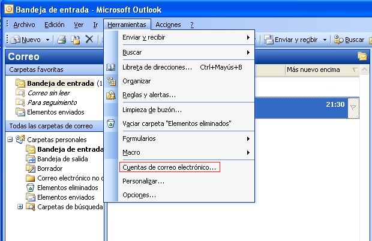Click the Elementos eliminados trash folder icon
Viewport: 372px width, 241px height.
(x=31, y=188)
